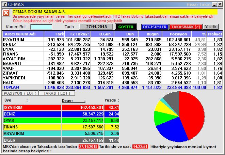Sort by Bugün column header

(x=150, y=34)
